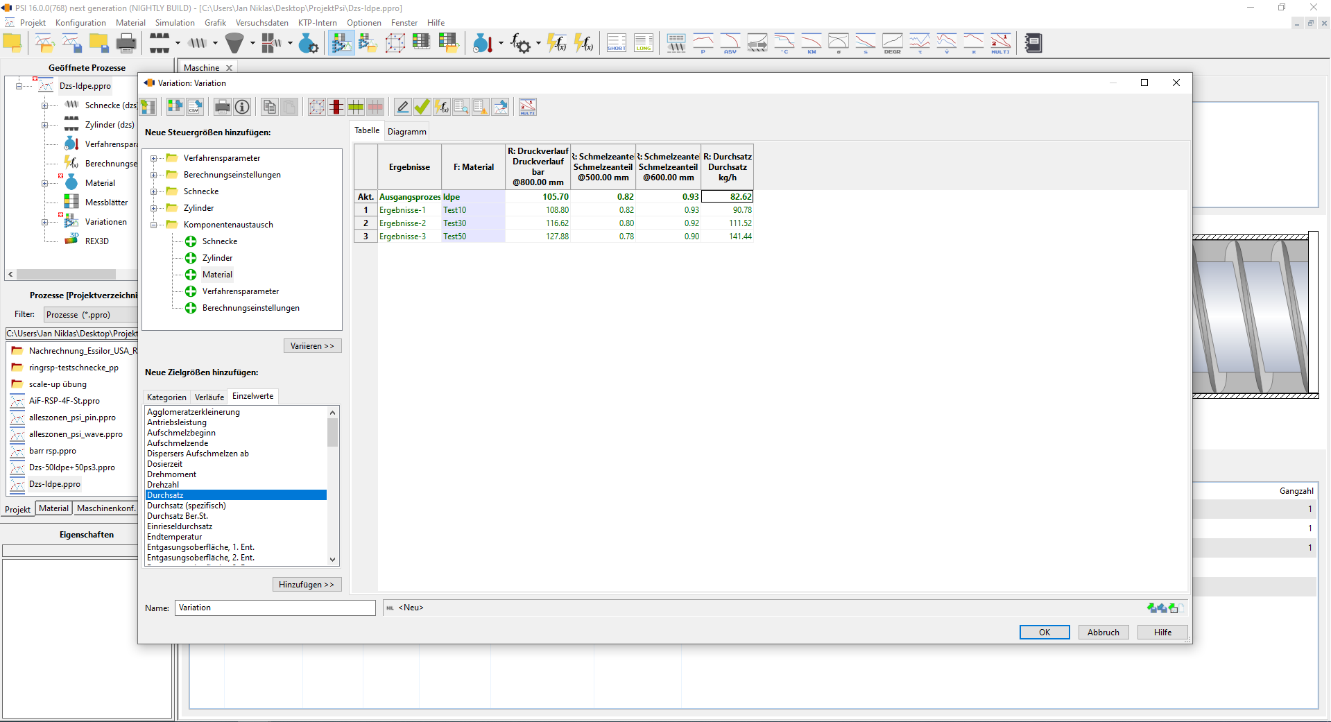
Task: Select the Verläufe tab
Action: tap(209, 397)
